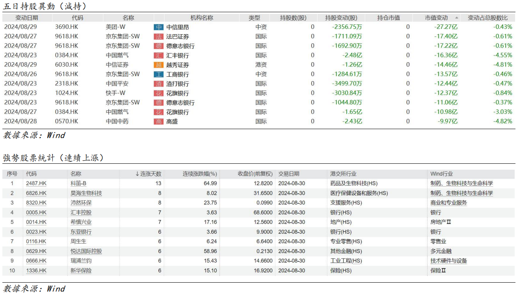Open the 科笛-B stock name link
Screen dimensions: 519x298
[x=78, y=183]
